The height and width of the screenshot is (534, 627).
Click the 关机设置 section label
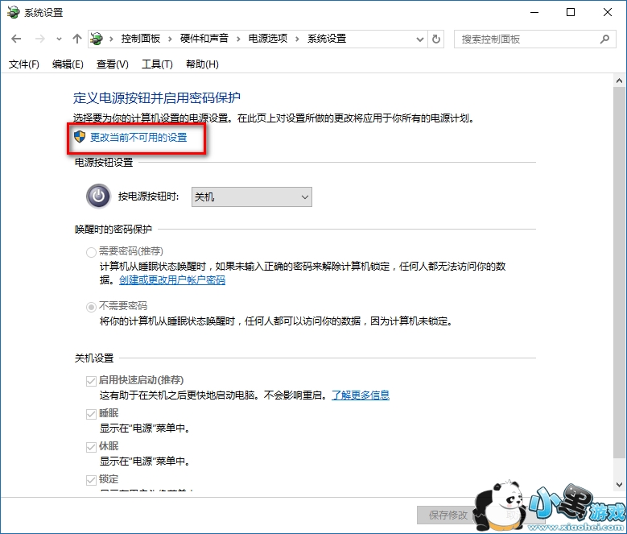point(94,358)
